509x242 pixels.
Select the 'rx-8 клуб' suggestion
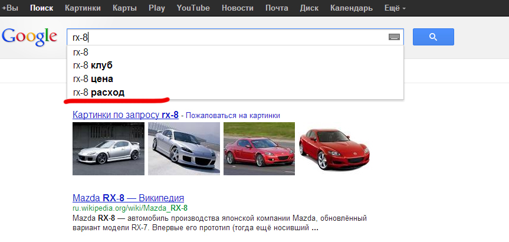point(93,65)
